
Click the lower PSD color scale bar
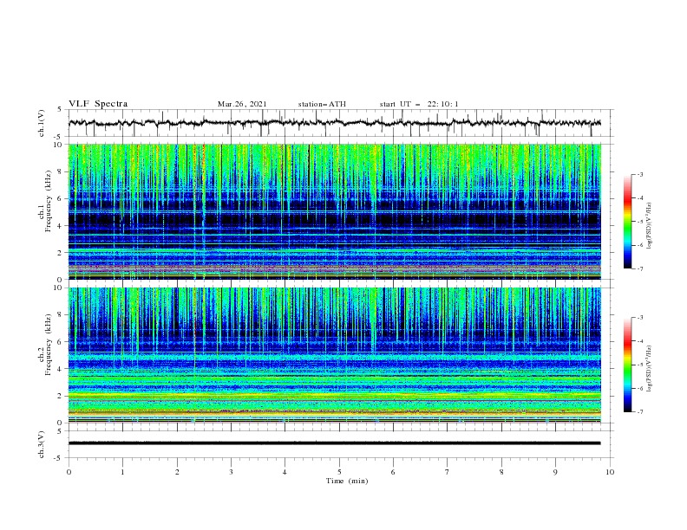[x=627, y=365]
